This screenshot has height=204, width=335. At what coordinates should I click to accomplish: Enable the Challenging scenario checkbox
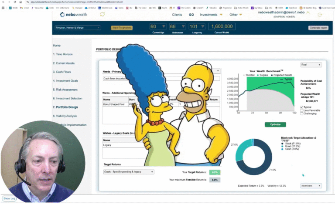(302, 114)
